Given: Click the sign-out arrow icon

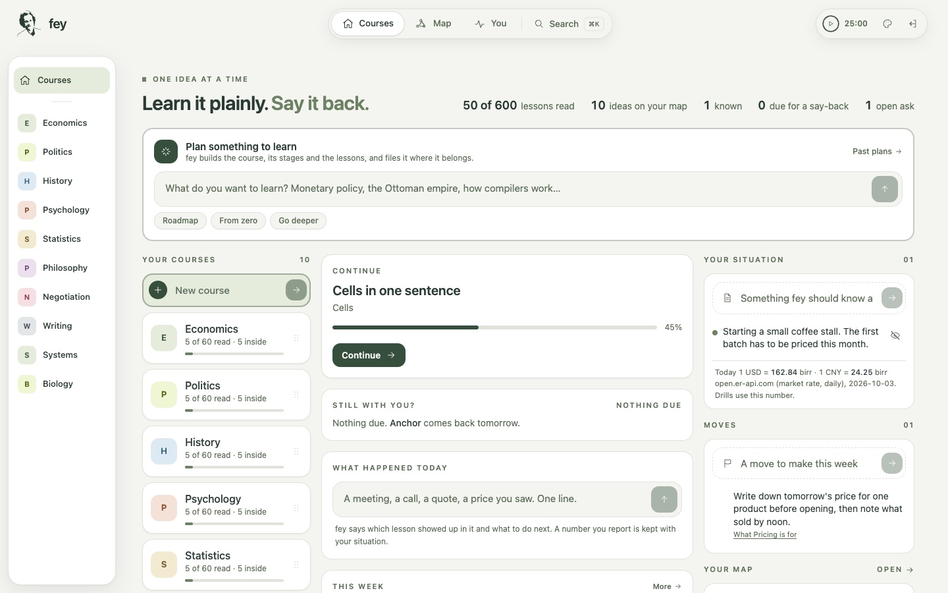Looking at the screenshot, I should coord(913,24).
